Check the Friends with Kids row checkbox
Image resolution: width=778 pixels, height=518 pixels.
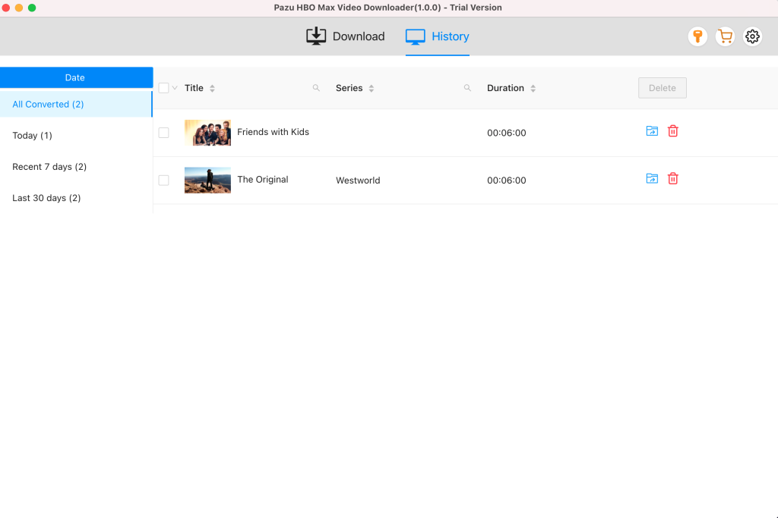click(164, 133)
